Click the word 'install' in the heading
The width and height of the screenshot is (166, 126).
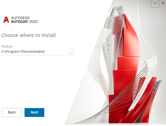[x=49, y=35]
